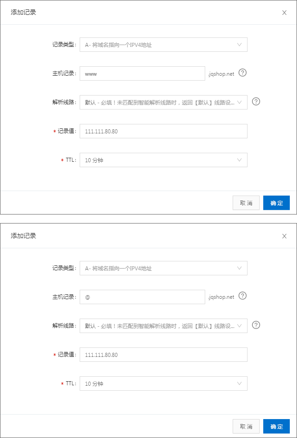
Task: Open TTL 10 分钟 dropdown in top dialog
Action: (x=163, y=160)
